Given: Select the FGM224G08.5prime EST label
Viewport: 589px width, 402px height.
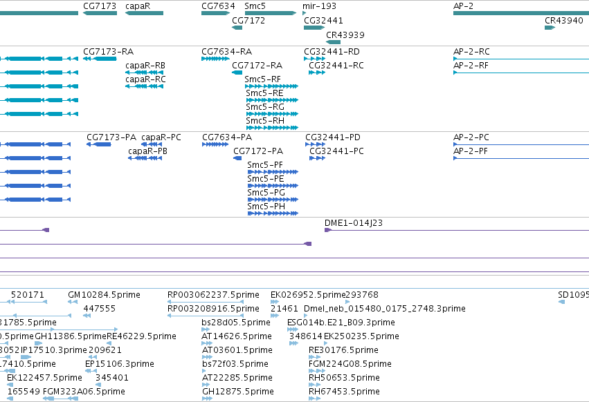Looking at the screenshot, I should [350, 364].
